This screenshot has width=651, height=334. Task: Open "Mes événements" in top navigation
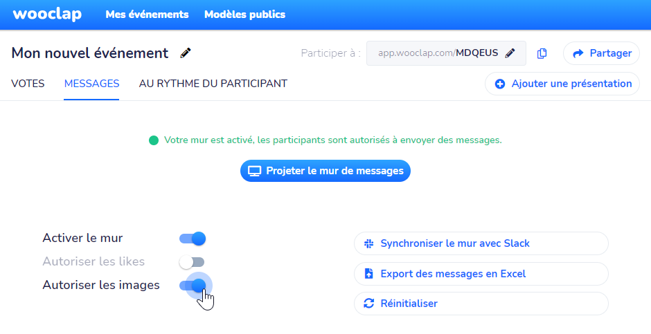click(x=147, y=15)
